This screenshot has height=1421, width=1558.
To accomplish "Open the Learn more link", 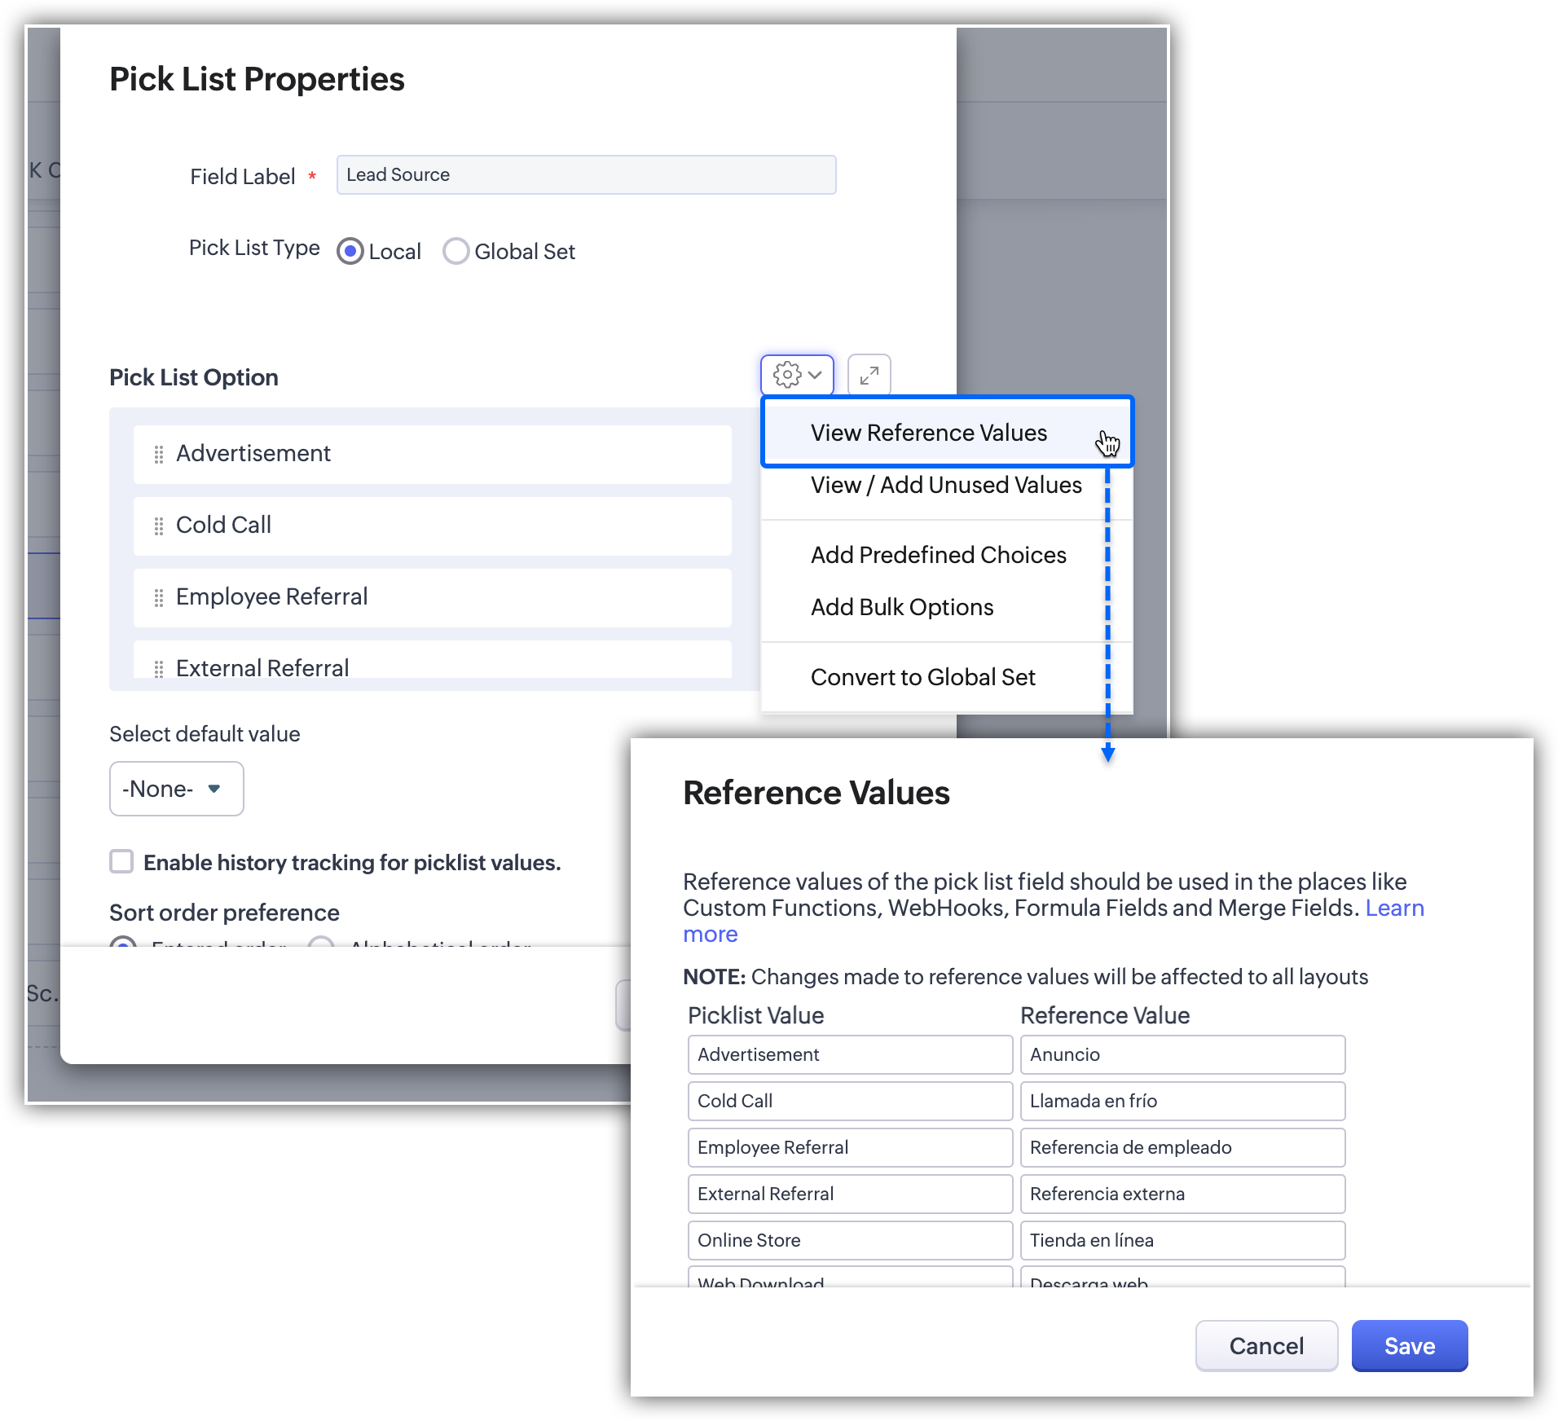I will tap(1393, 908).
